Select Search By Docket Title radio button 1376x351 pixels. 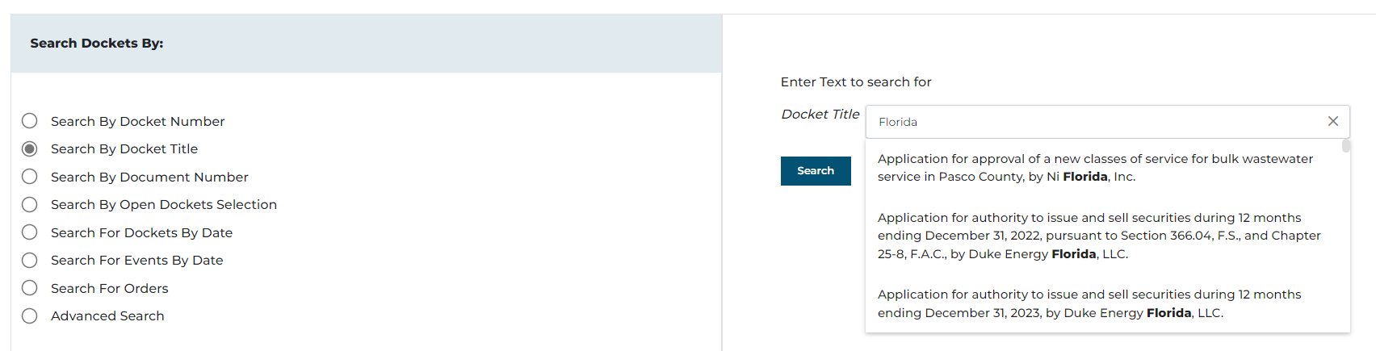point(30,148)
